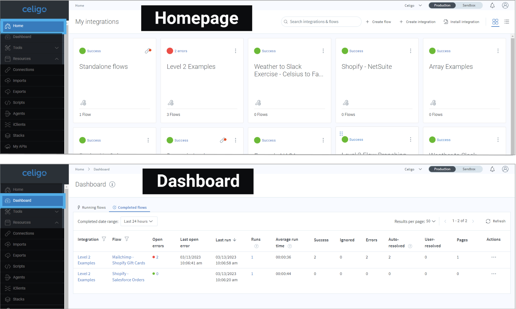Click the notifications bell icon
The height and width of the screenshot is (309, 516).
(492, 5)
